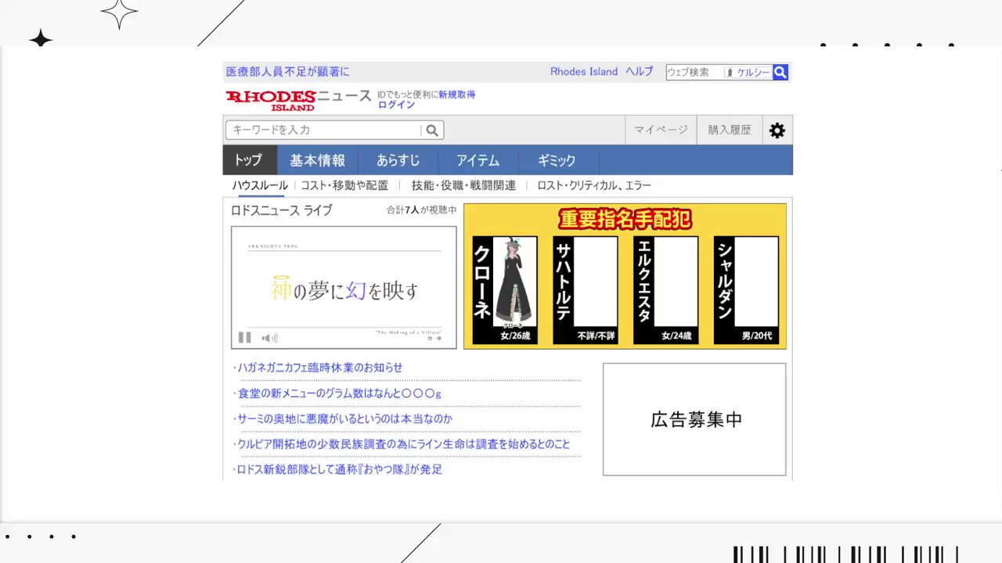Image resolution: width=1002 pixels, height=563 pixels.
Task: Select the トップ tab
Action: click(250, 160)
